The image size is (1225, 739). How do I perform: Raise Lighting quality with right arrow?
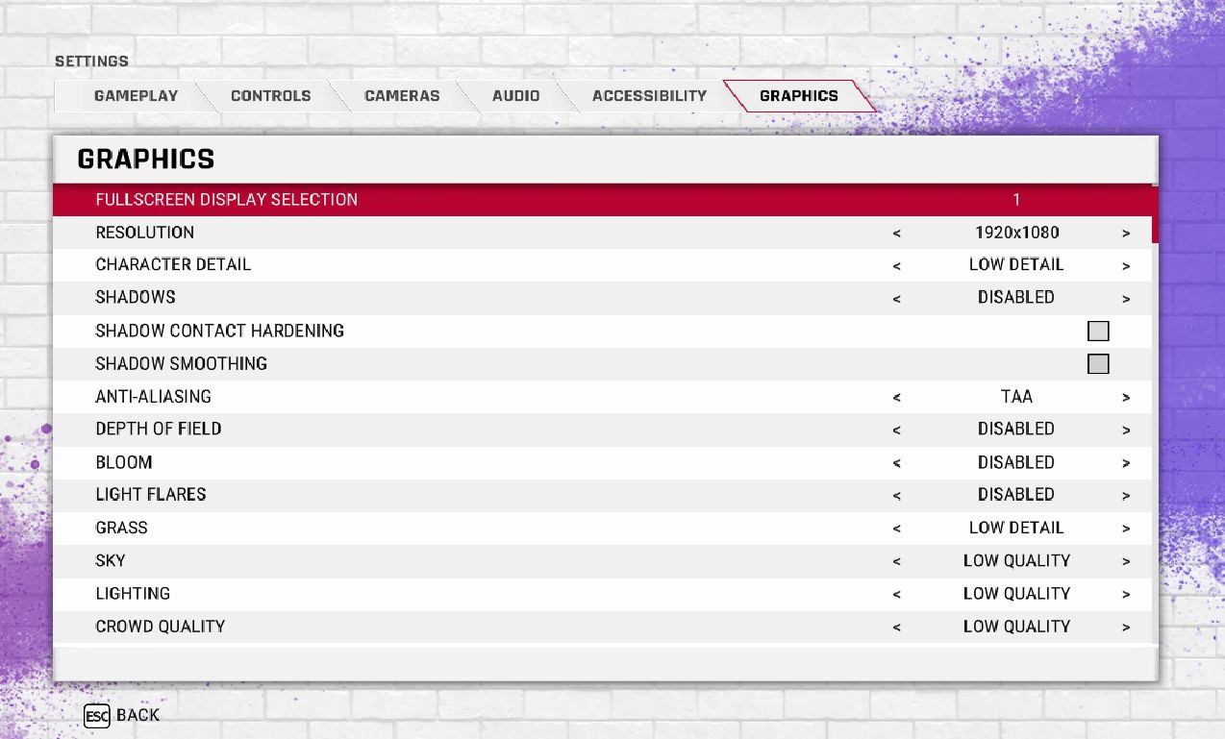pos(1126,595)
